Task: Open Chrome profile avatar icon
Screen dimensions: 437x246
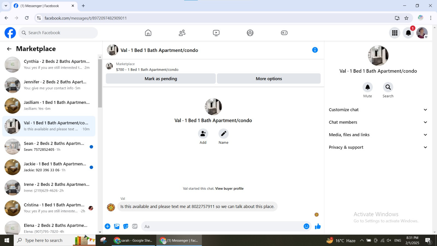Action: pos(421,18)
